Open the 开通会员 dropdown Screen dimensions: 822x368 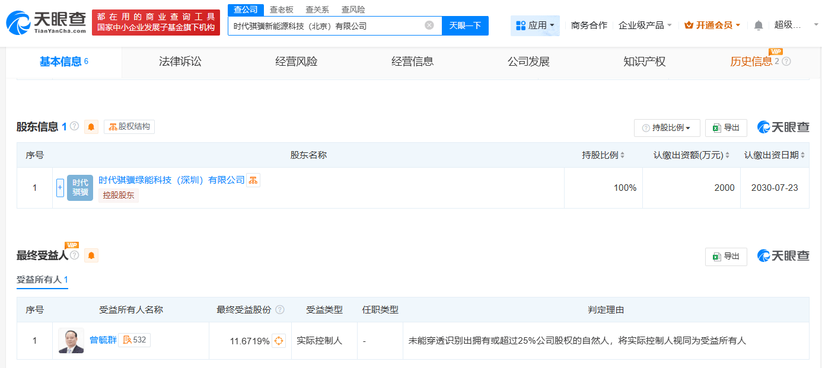click(x=712, y=25)
